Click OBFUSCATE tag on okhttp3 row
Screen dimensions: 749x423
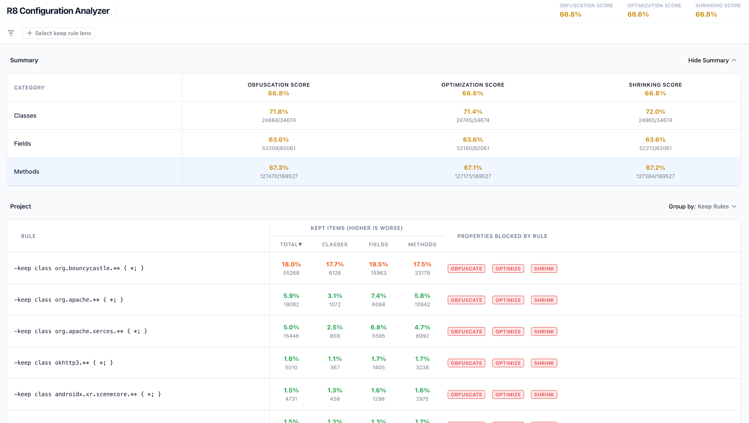tap(466, 363)
